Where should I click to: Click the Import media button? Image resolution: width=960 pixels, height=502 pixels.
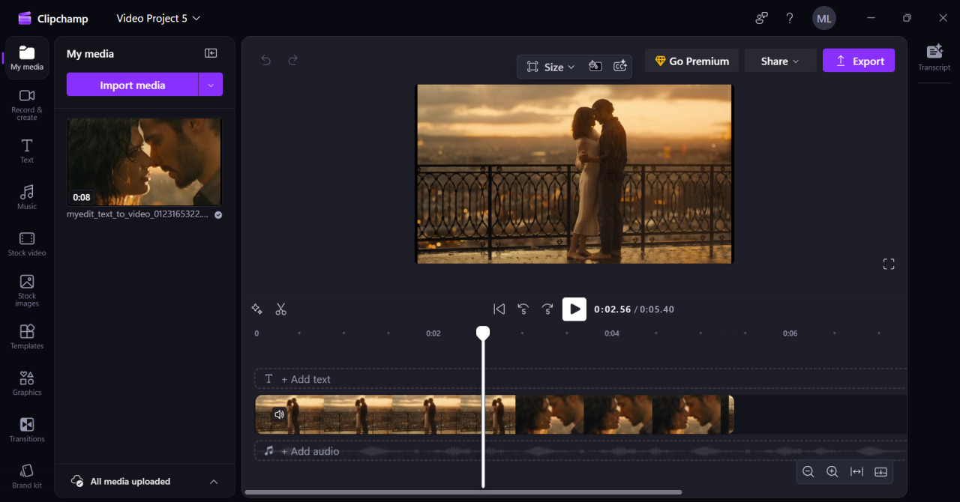point(132,85)
